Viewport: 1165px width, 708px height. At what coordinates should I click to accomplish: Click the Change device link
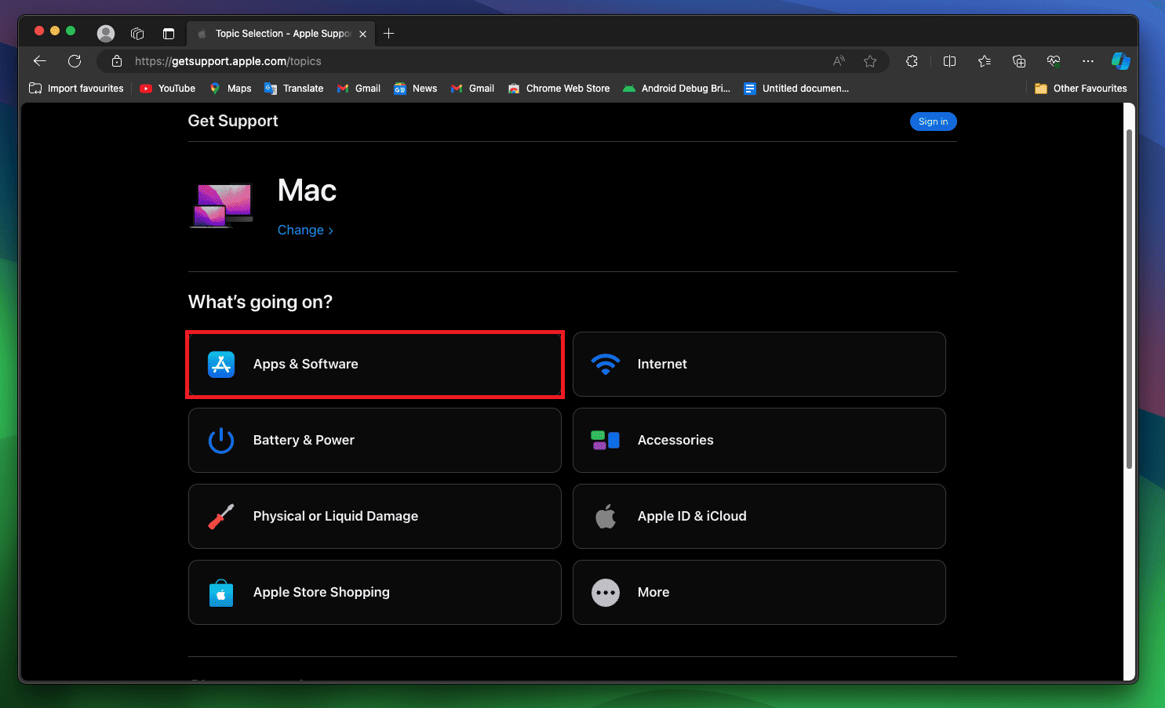coord(305,230)
